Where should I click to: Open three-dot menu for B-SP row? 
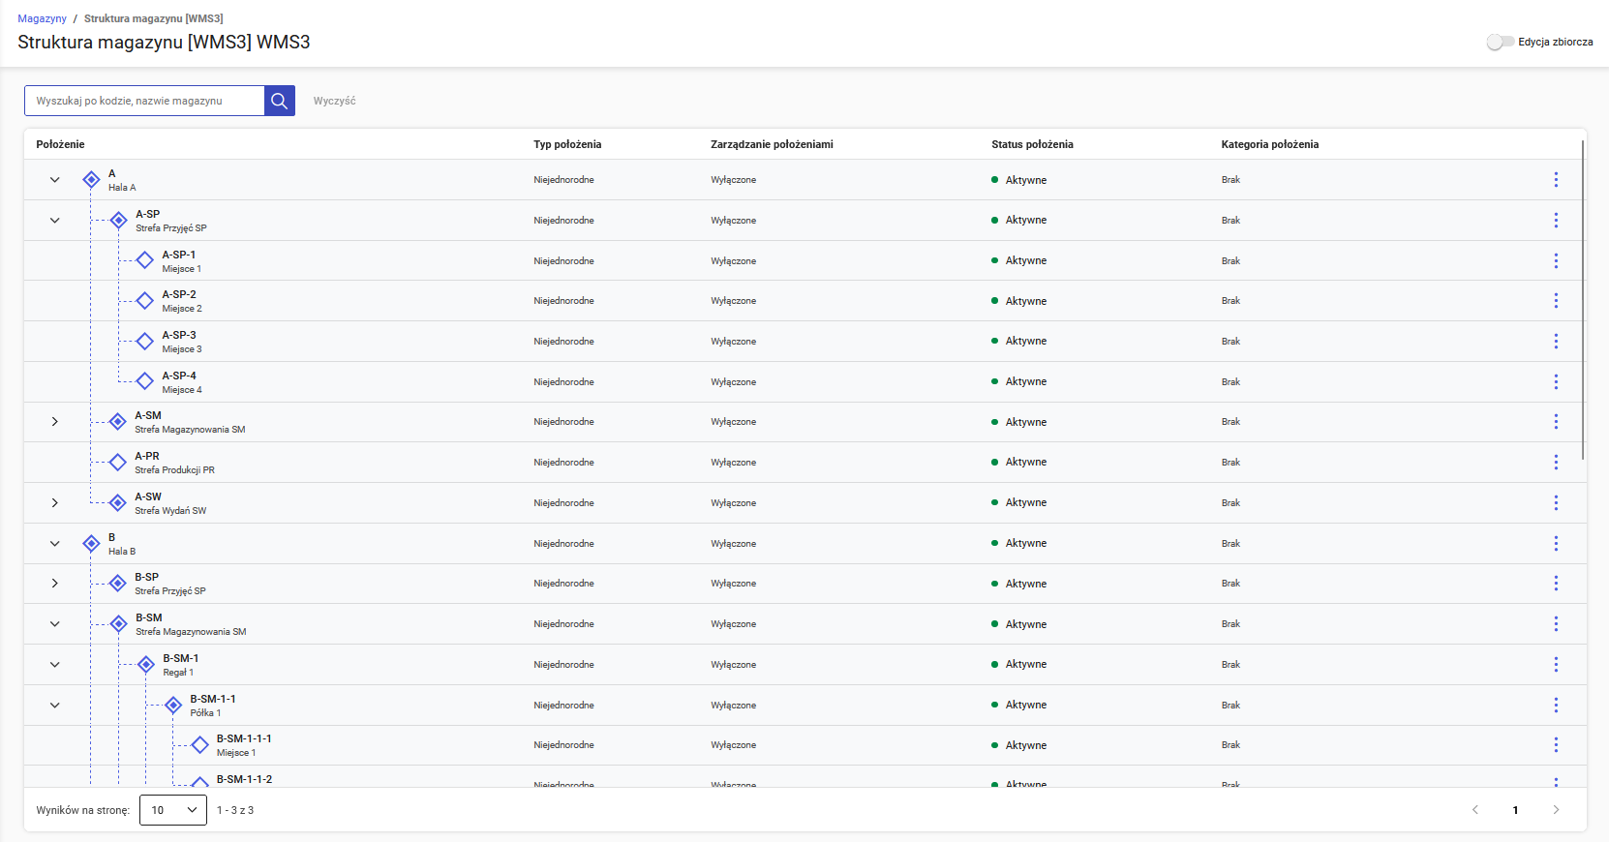pos(1556,584)
